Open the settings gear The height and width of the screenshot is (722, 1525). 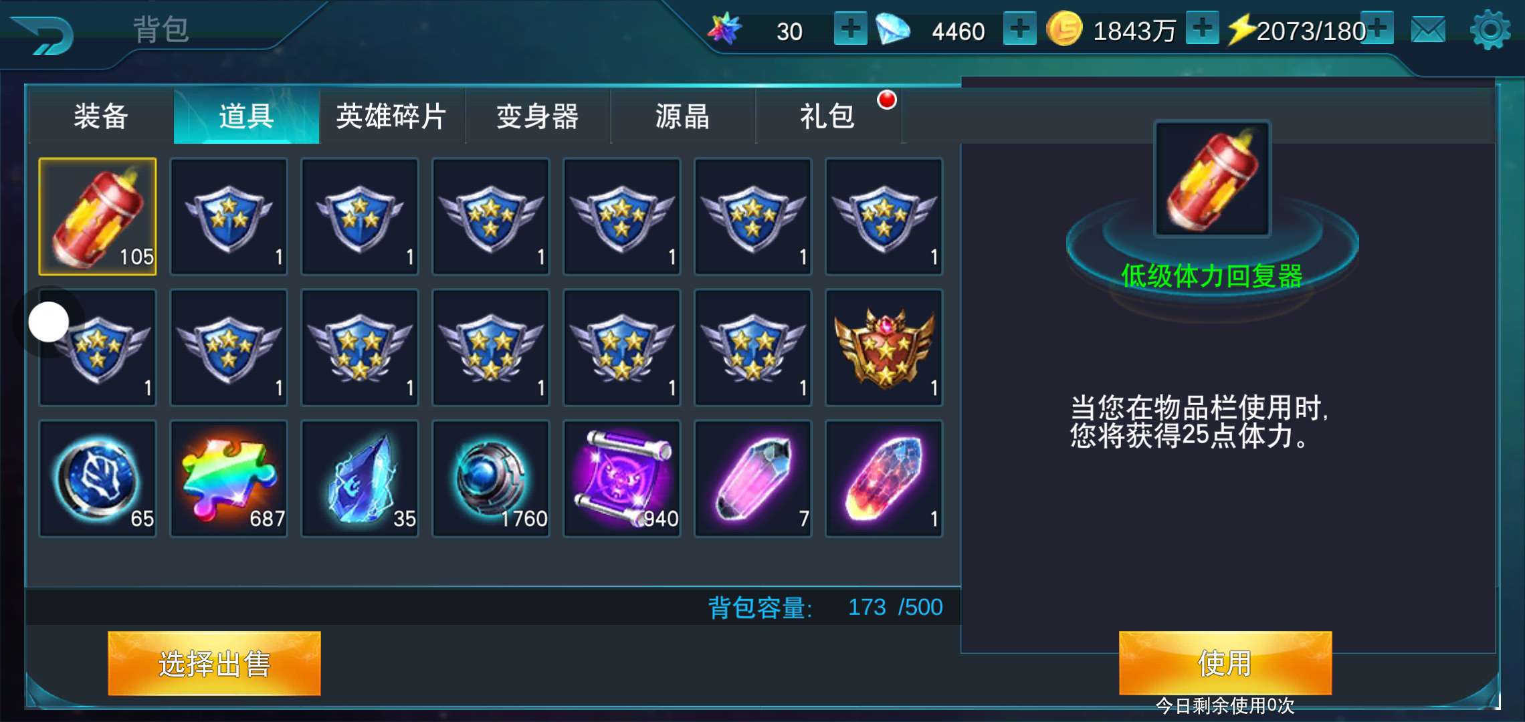click(1490, 30)
